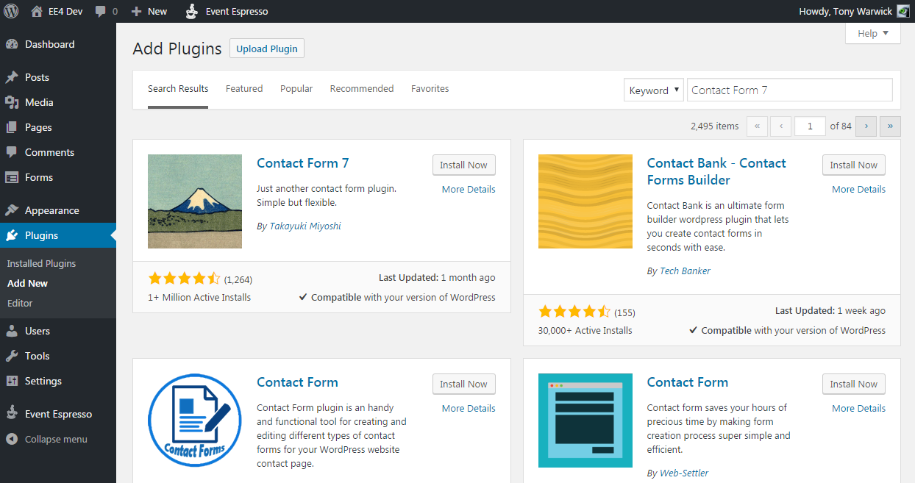Click the Settings sliders icon
This screenshot has width=915, height=483.
click(x=12, y=381)
